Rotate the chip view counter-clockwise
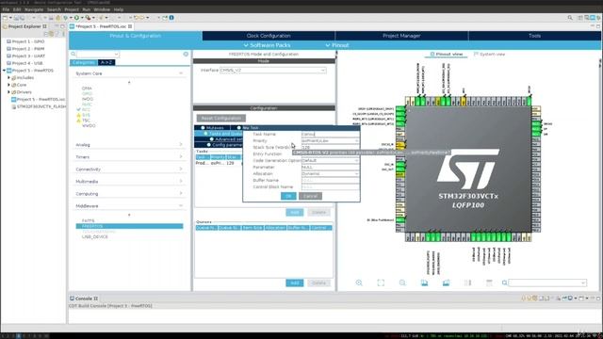Viewport: 603px width, 339px height. tap(446, 282)
